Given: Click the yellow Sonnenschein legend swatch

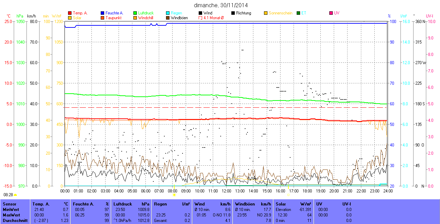Looking at the screenshot, I should [x=266, y=13].
